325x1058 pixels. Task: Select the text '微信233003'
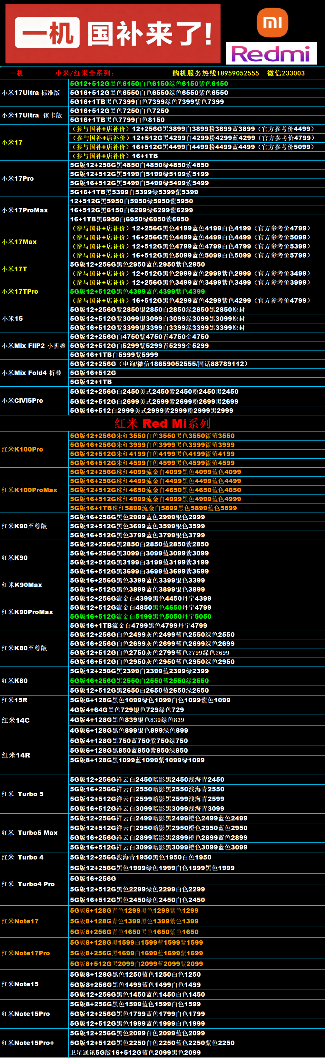(286, 73)
